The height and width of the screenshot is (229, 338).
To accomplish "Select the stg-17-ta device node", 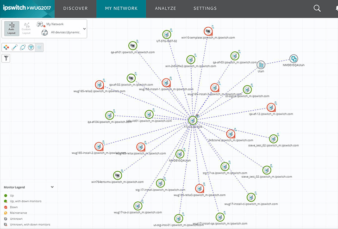I will click(225, 167).
